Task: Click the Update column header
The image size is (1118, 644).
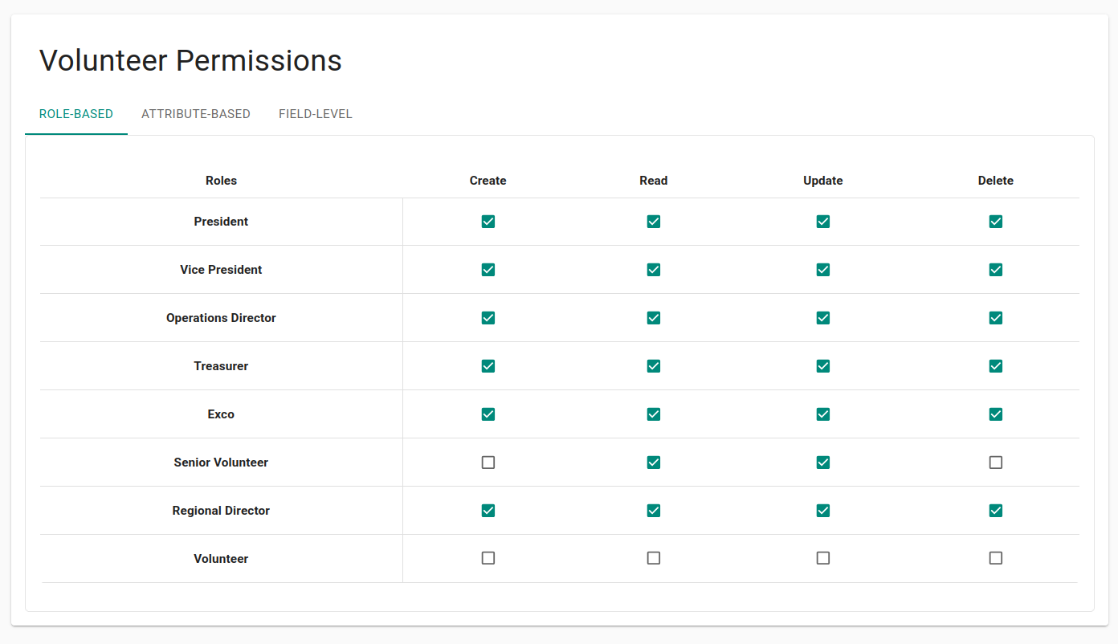Action: [x=823, y=181]
